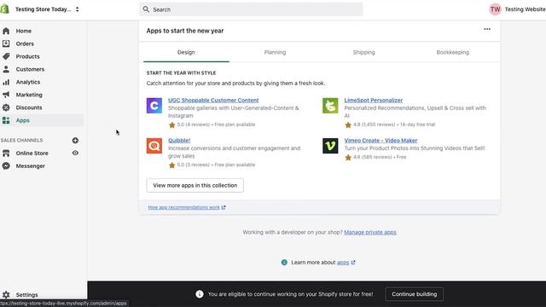
Task: Click the info icon beside Learn more
Action: [284, 263]
